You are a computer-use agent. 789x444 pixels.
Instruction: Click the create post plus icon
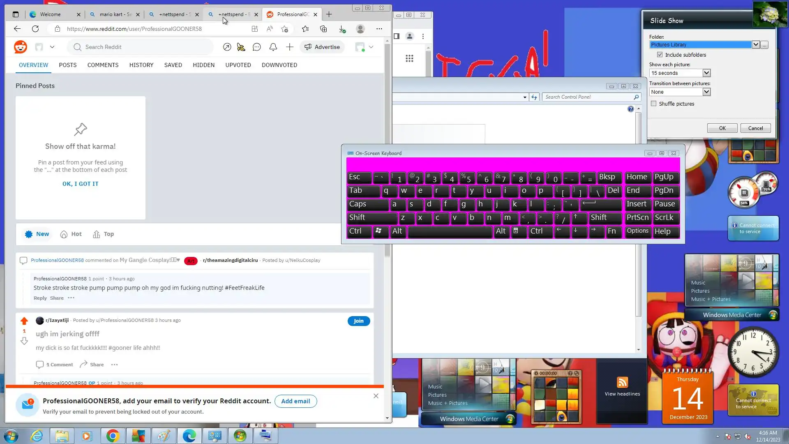click(x=290, y=47)
